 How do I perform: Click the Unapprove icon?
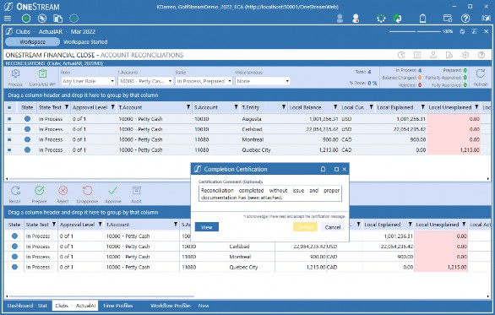pyautogui.click(x=87, y=191)
